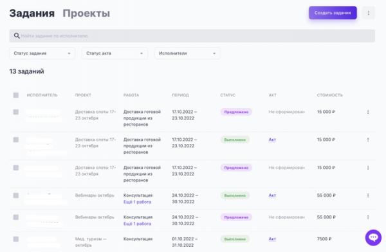
Task: Click Вебинары октябрь in the Выполнено row
Action: [x=95, y=195]
